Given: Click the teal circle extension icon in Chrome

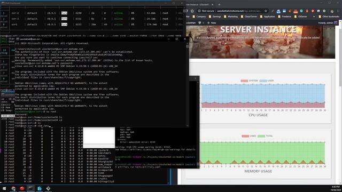Looking at the screenshot, I should [x=301, y=11].
